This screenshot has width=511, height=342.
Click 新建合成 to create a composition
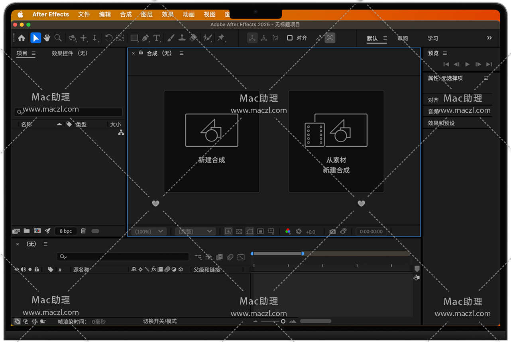pyautogui.click(x=212, y=141)
